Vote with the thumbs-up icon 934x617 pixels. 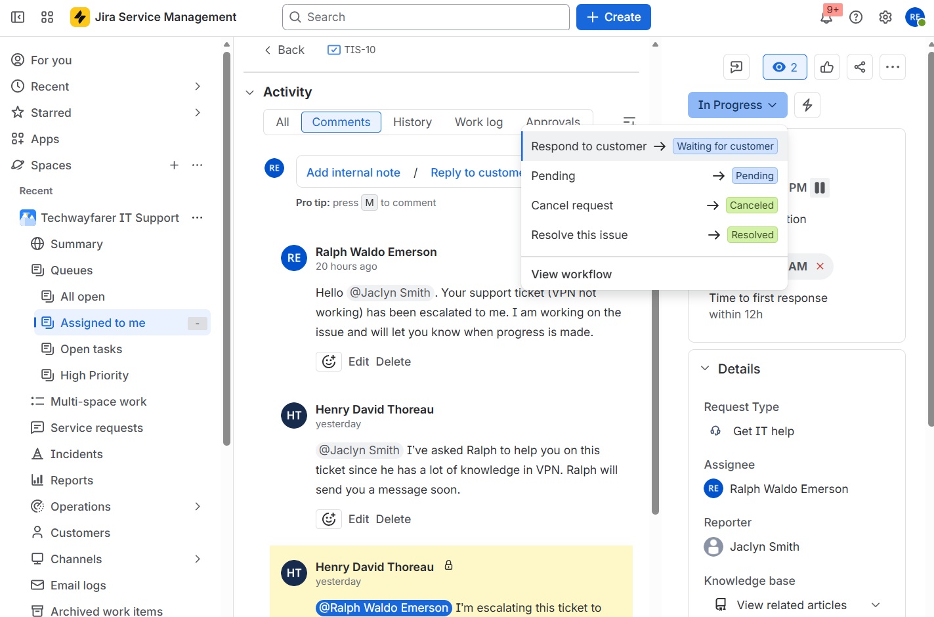click(827, 67)
